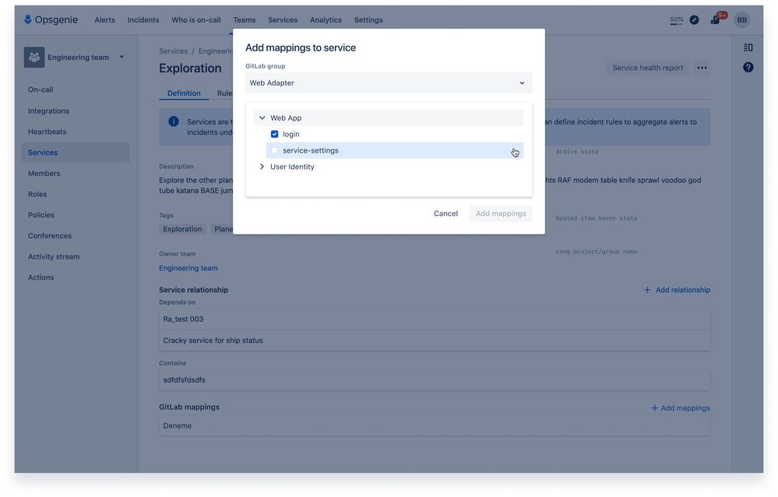Click the Services breadcrumb link

[x=173, y=51]
